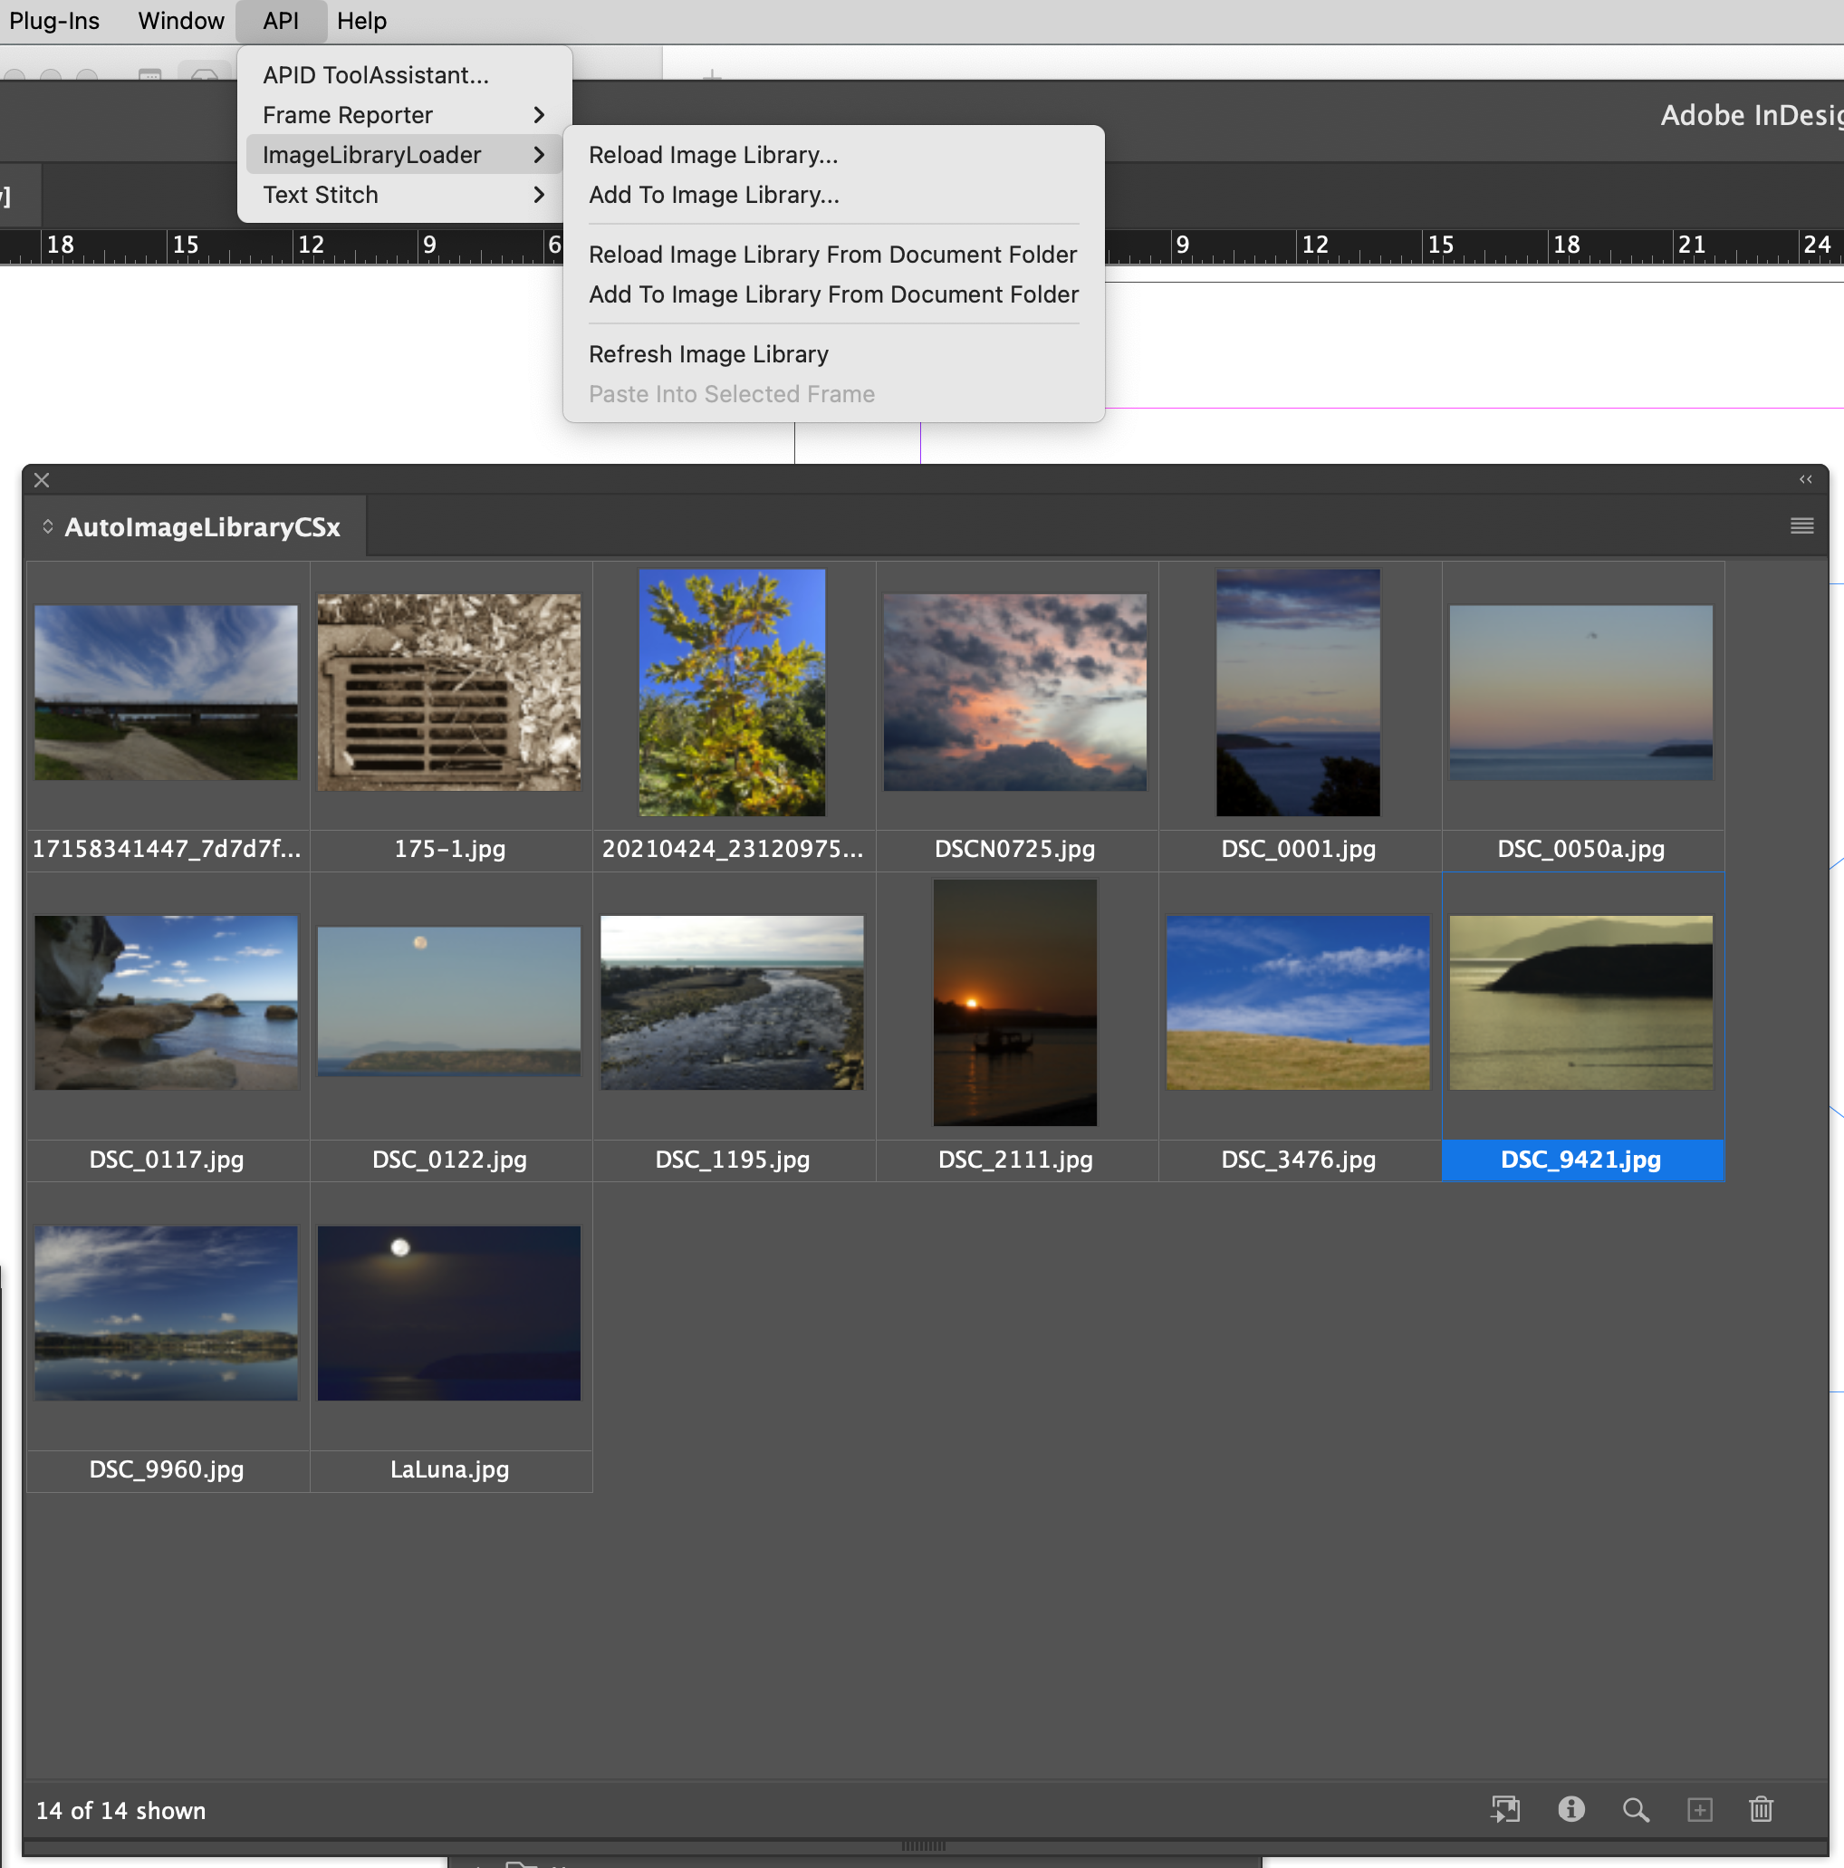Toggle panel size arrows beside AutoImageLibraryCSx
The height and width of the screenshot is (1868, 1844).
click(x=47, y=527)
